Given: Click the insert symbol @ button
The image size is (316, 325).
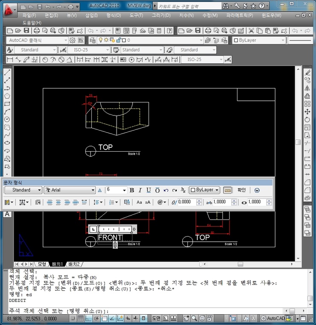Looking at the screenshot, I should pos(161,202).
